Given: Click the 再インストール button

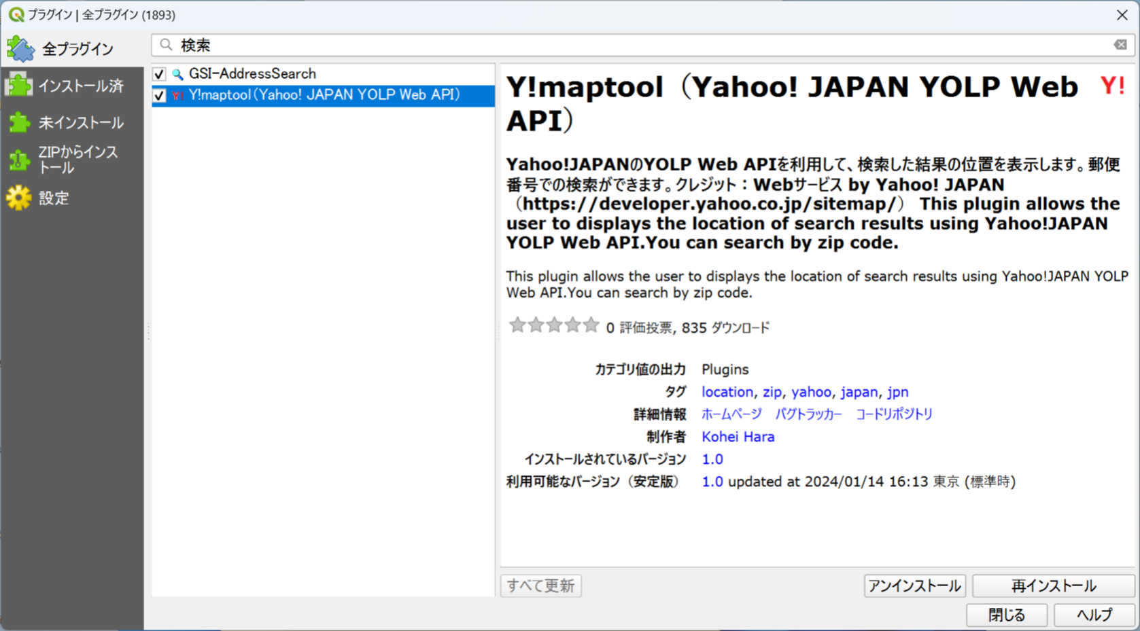Looking at the screenshot, I should point(1053,585).
